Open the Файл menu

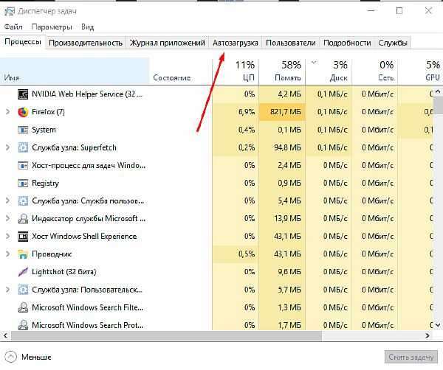pyautogui.click(x=13, y=27)
